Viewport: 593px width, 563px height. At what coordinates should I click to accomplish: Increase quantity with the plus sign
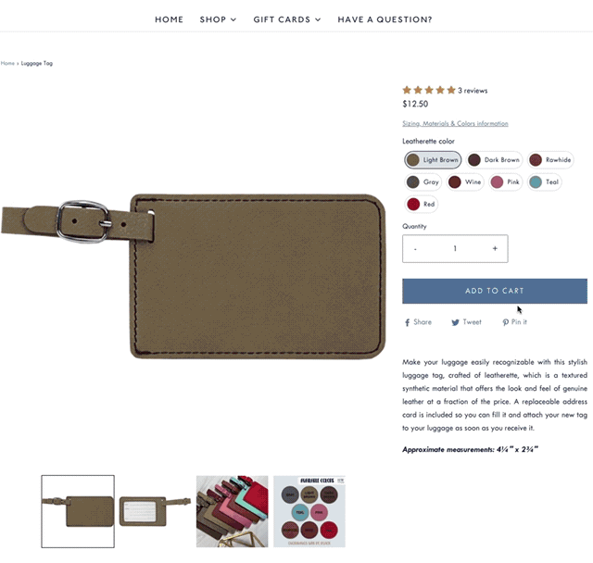coord(495,248)
